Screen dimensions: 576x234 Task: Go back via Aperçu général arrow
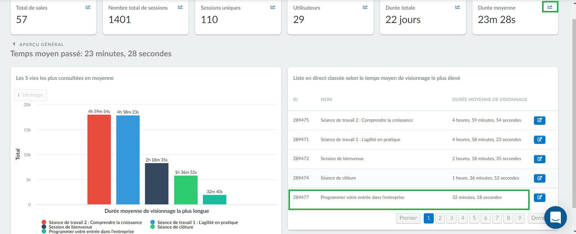14,44
